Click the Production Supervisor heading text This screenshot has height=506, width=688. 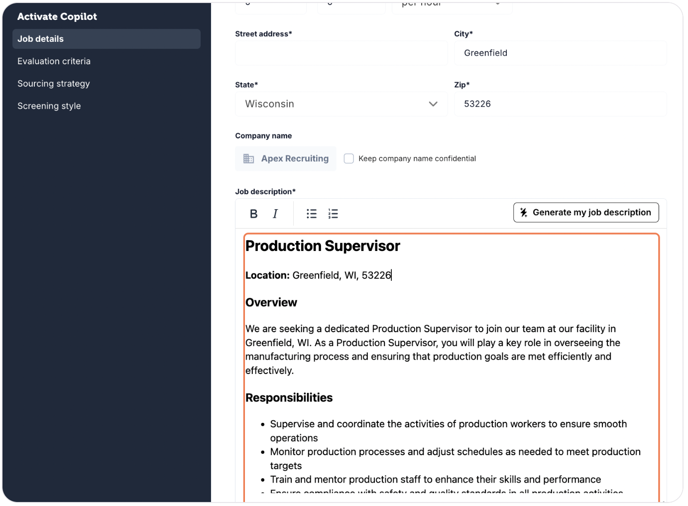coord(323,246)
